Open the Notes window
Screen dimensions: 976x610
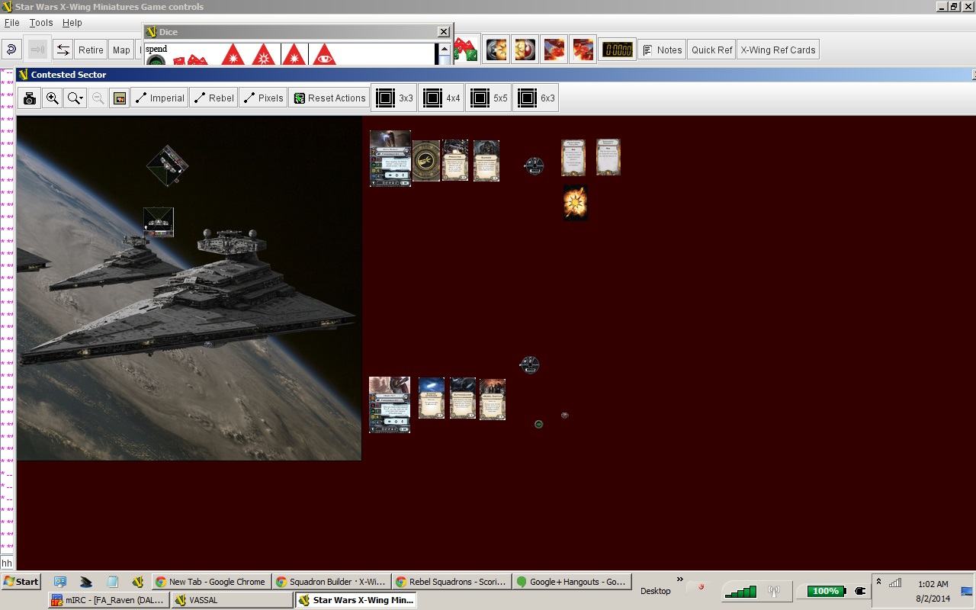[661, 50]
